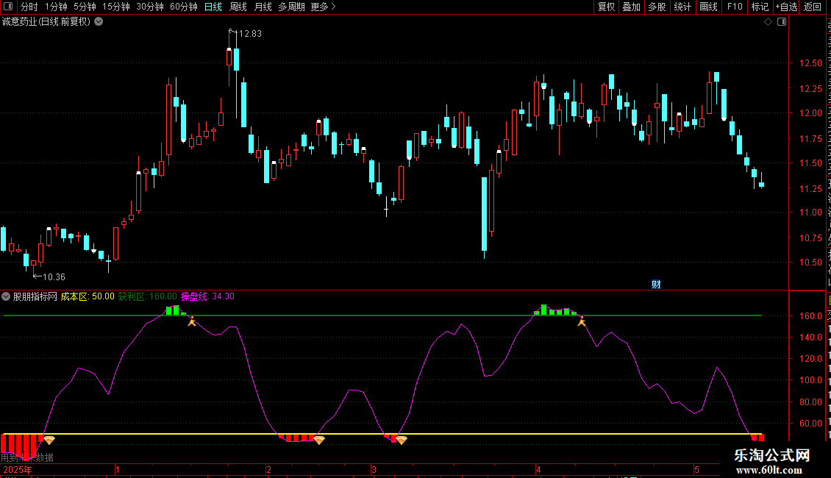The width and height of the screenshot is (831, 478).
Task: Click the diamond icon at chart top-right
Action: click(768, 22)
